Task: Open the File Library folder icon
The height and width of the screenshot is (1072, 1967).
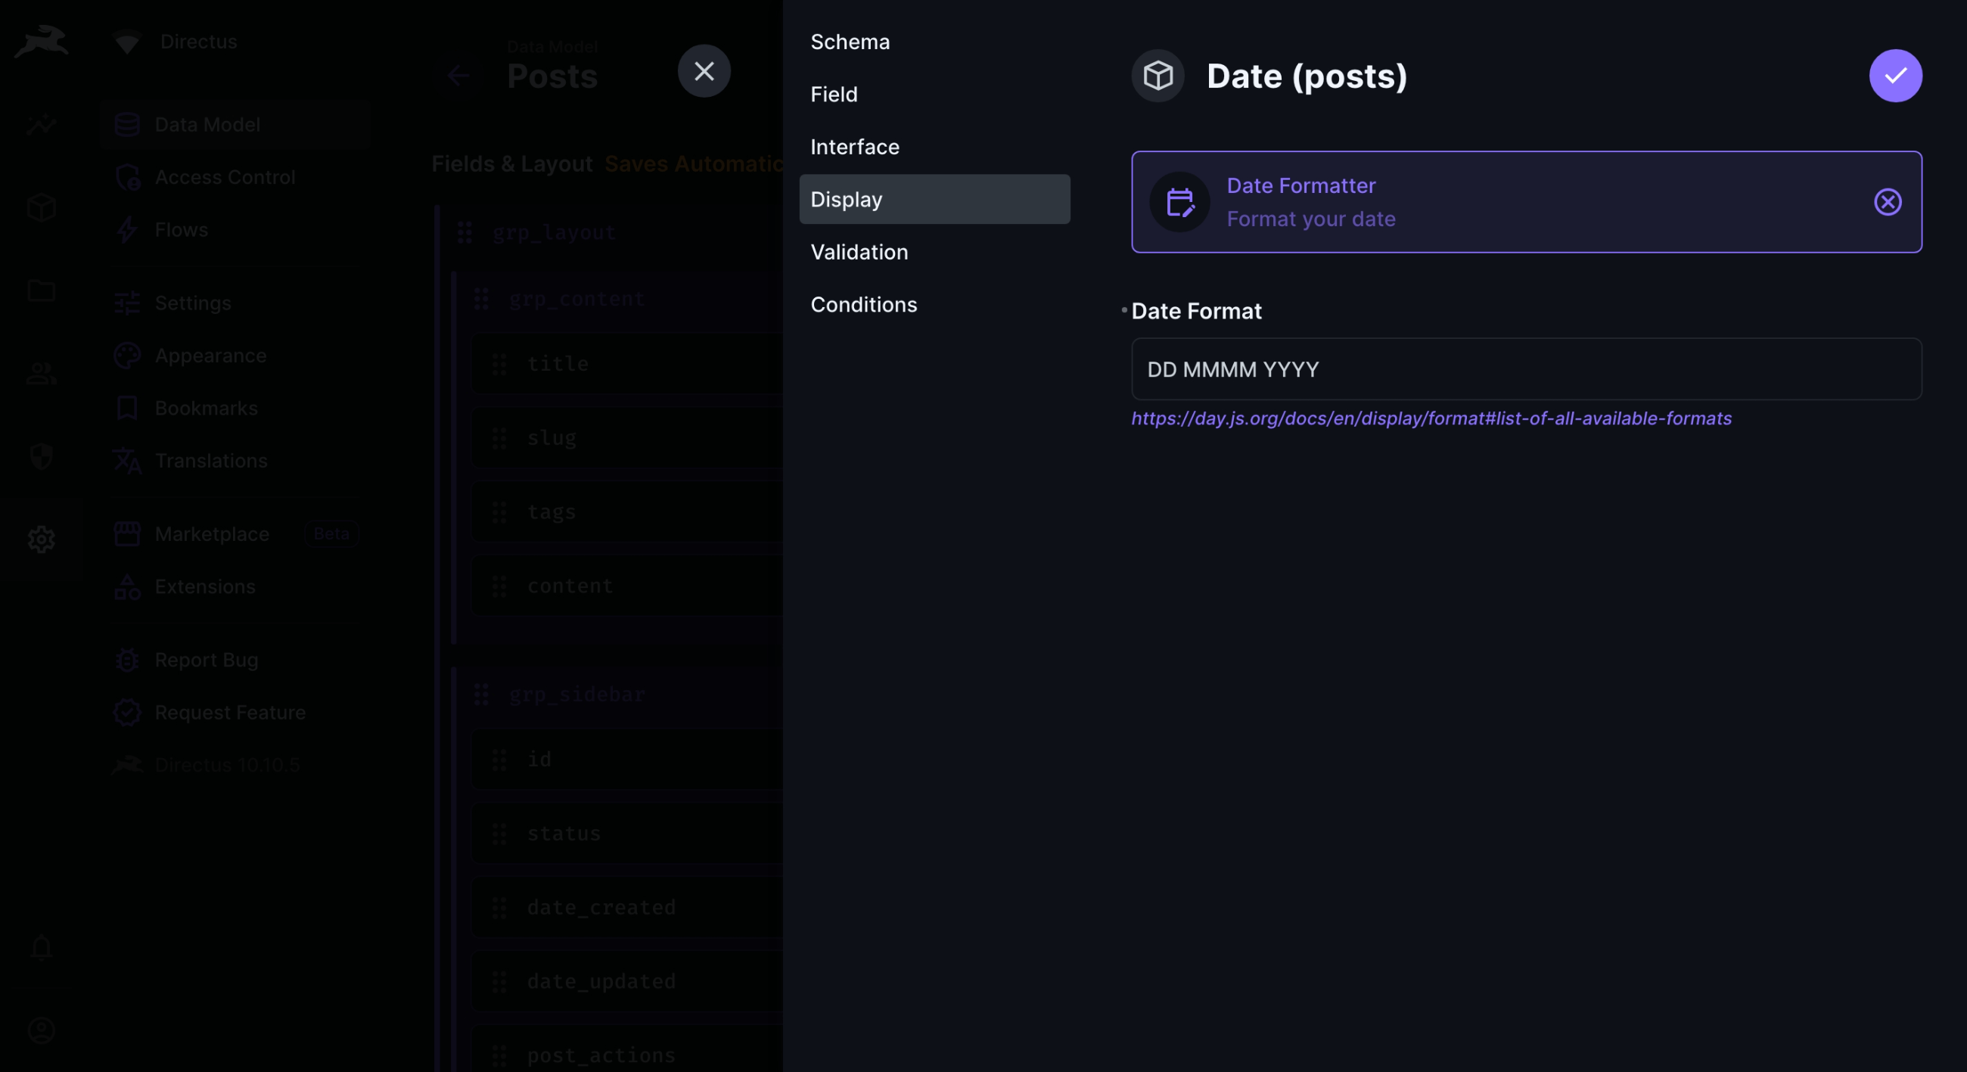Action: 42,291
